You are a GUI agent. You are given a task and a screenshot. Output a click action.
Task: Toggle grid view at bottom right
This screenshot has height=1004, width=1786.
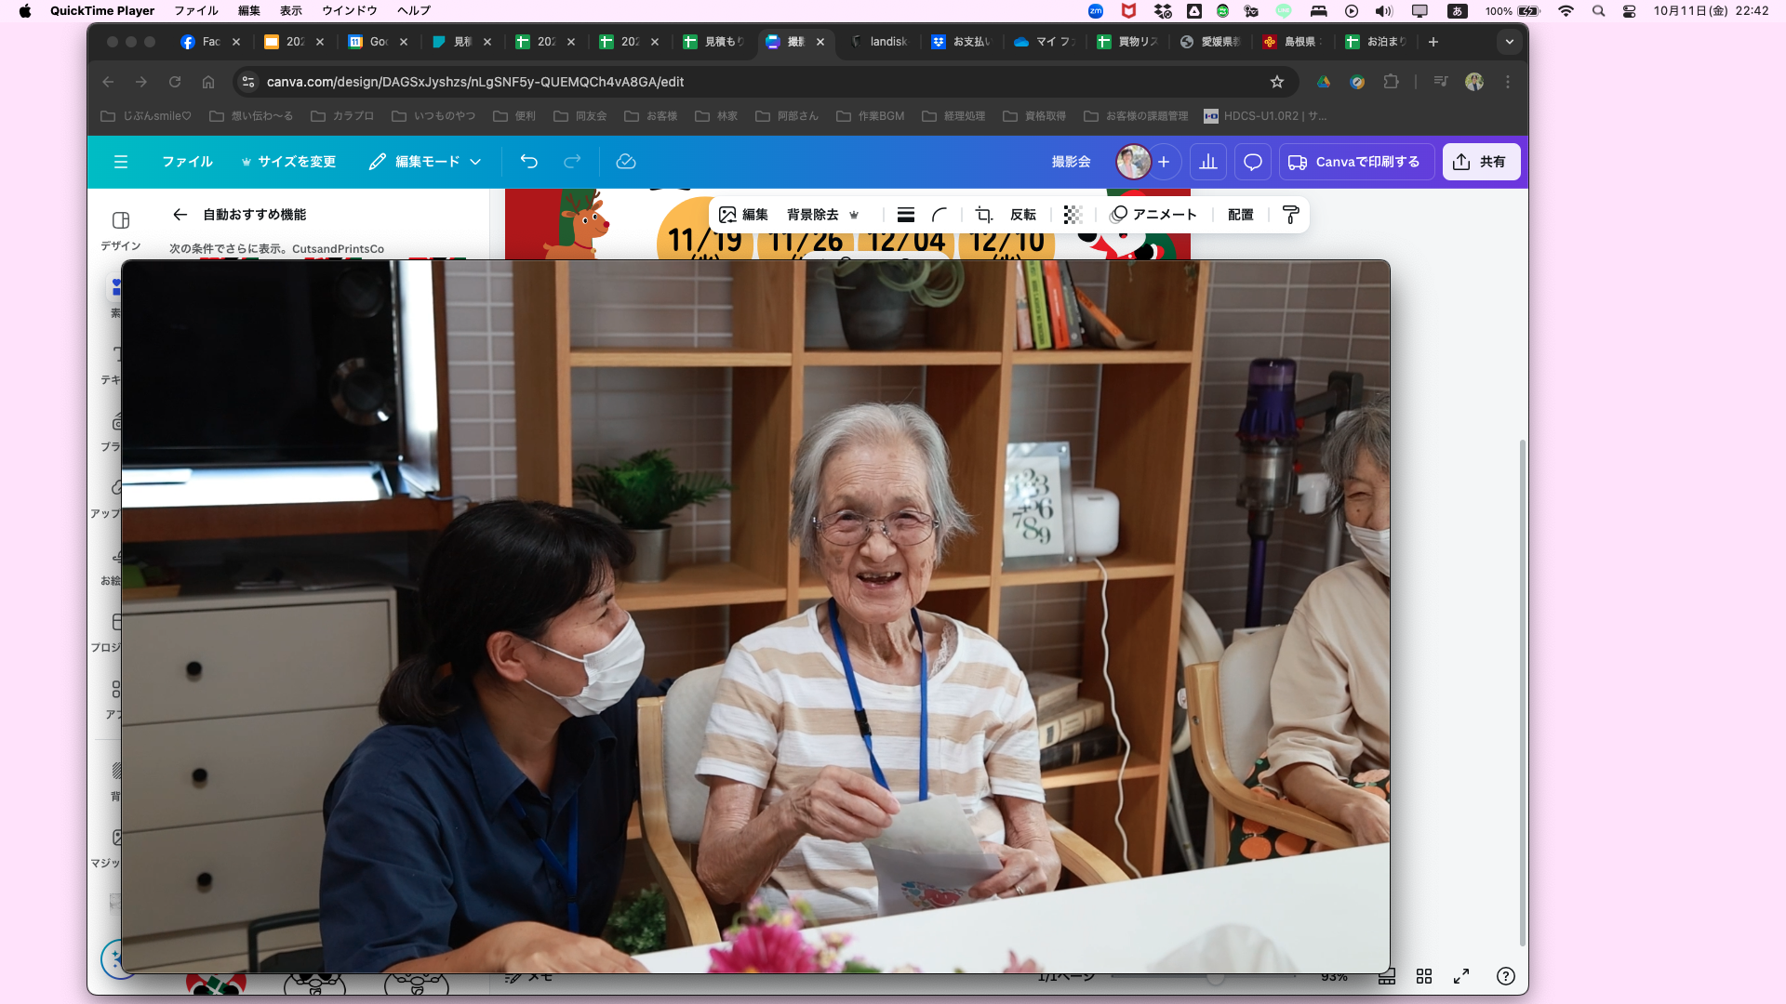pos(1424,976)
